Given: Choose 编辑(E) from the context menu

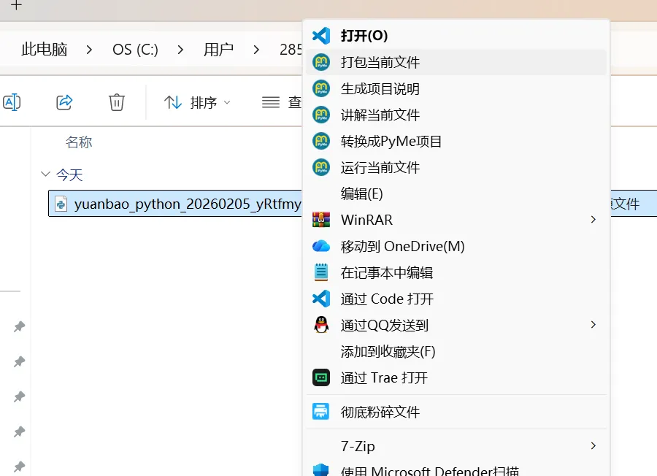Looking at the screenshot, I should [x=457, y=193].
